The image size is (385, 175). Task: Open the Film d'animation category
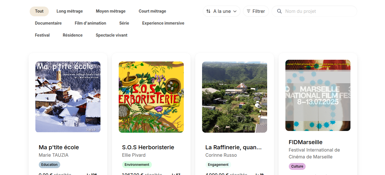pyautogui.click(x=90, y=23)
